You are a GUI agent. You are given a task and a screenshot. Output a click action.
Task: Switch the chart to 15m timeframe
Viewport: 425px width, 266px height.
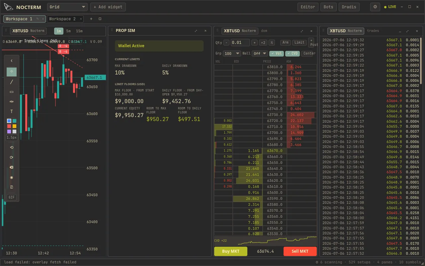tap(79, 31)
